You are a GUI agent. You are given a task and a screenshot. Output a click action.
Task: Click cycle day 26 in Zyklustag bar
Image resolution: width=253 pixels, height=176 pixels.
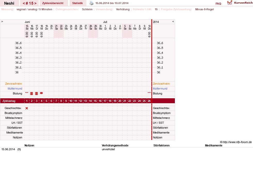pos(149,101)
